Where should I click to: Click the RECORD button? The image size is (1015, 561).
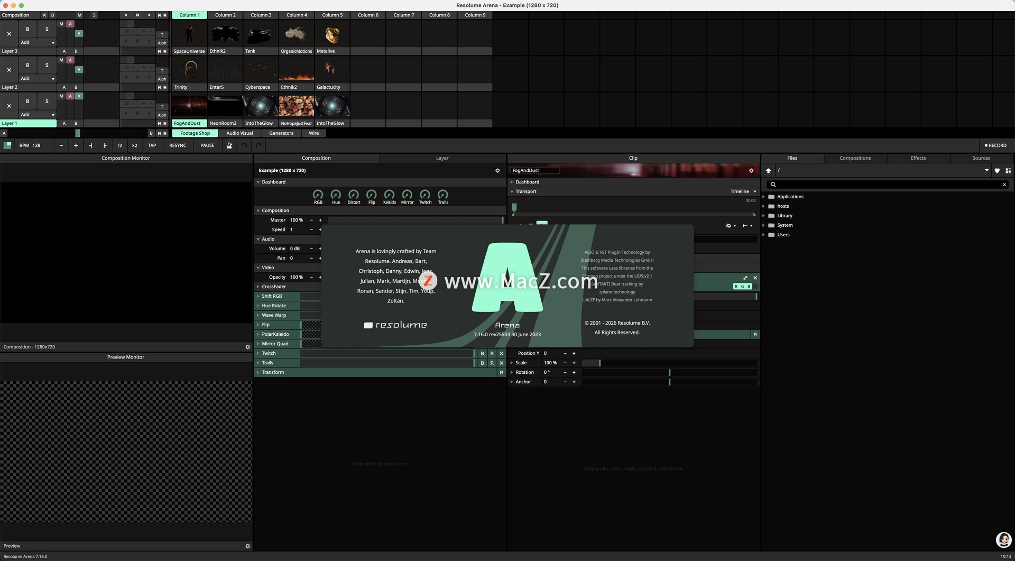point(995,145)
